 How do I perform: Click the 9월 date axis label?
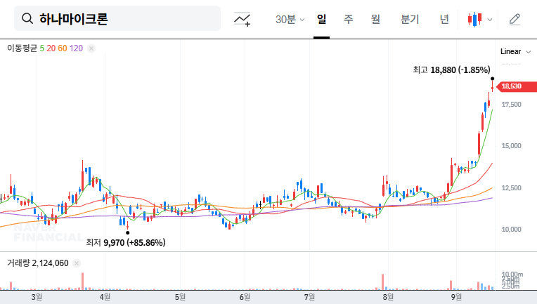[456, 297]
